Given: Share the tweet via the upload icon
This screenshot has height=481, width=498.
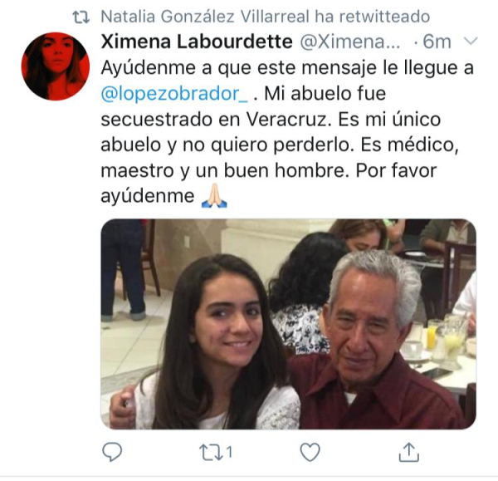Looking at the screenshot, I should coord(408,452).
